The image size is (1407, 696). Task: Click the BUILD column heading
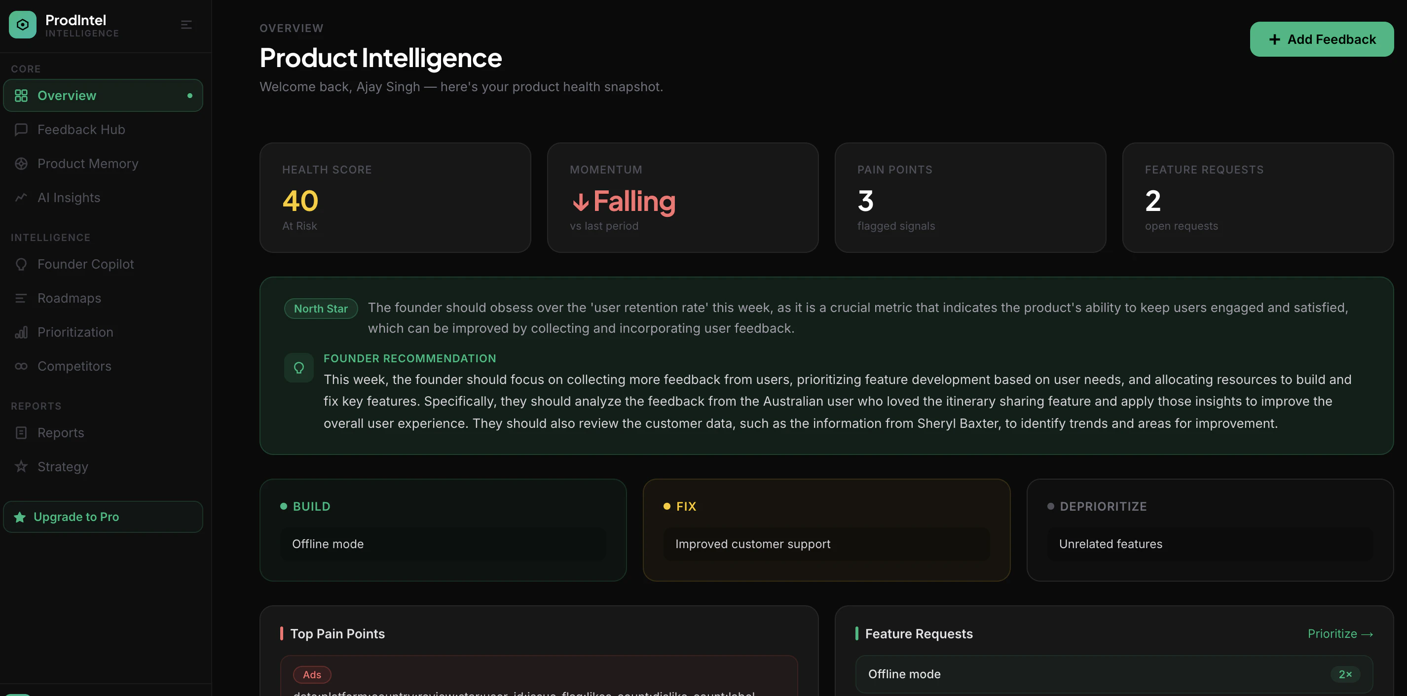point(311,507)
